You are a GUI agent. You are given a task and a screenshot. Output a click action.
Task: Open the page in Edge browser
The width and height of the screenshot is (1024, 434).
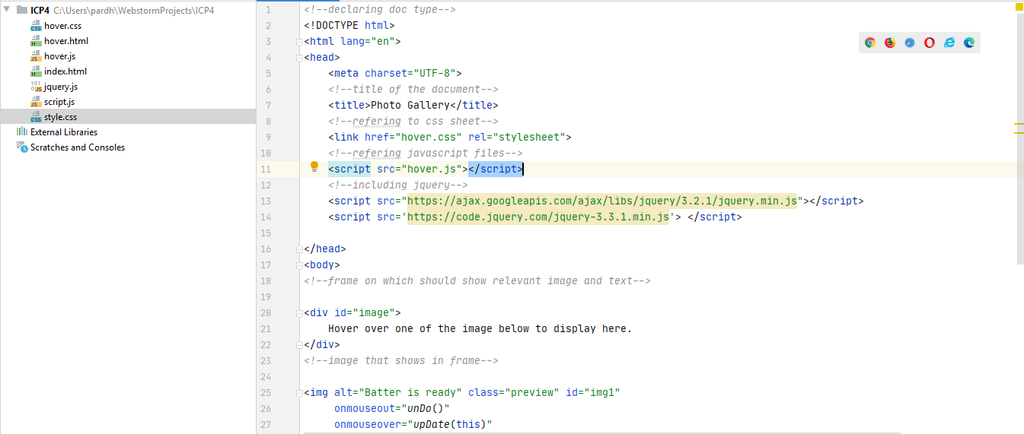pyautogui.click(x=969, y=43)
